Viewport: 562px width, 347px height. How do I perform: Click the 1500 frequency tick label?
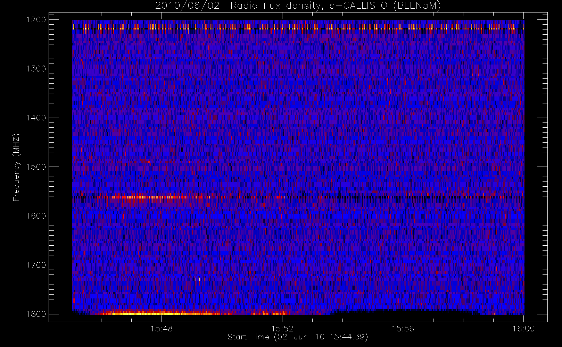[x=36, y=167]
